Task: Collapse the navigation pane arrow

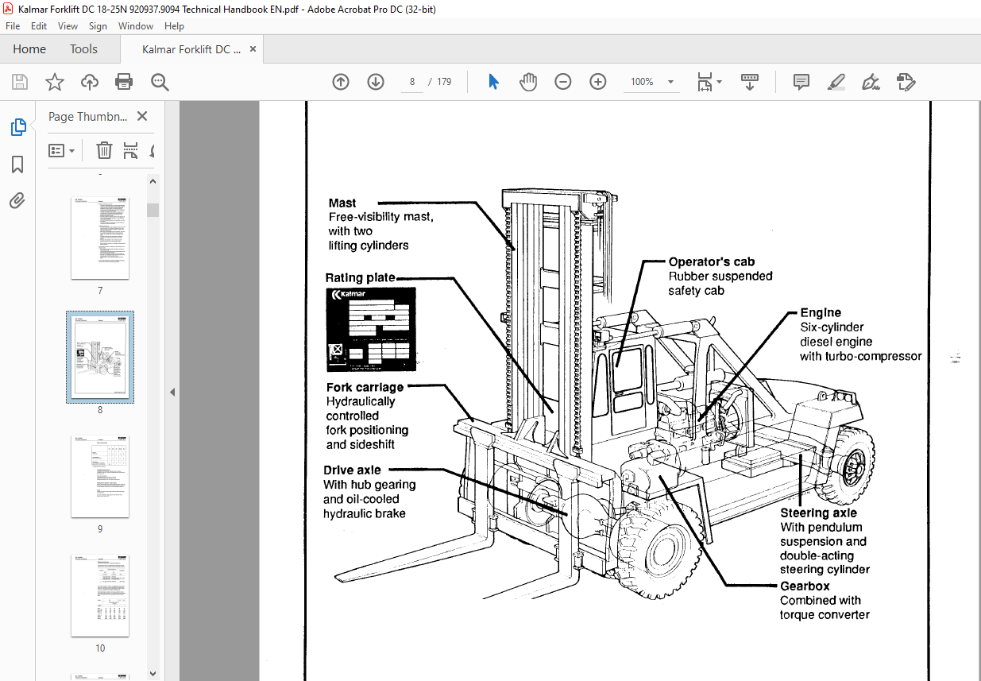Action: [172, 392]
